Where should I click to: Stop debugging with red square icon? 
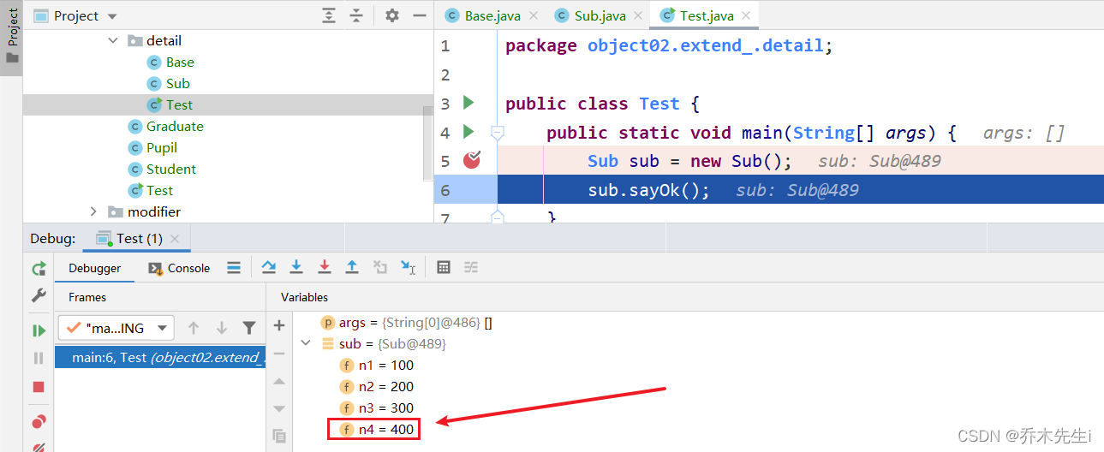(39, 387)
